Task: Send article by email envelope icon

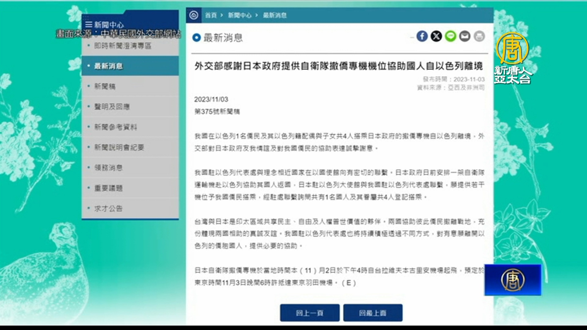Action: (x=465, y=36)
